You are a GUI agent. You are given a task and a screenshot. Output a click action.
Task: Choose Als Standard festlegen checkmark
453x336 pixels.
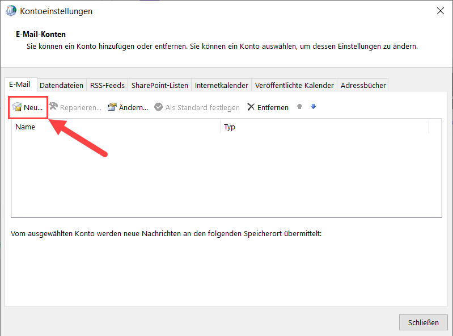(x=159, y=107)
